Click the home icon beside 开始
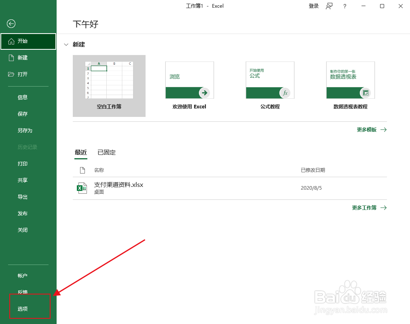Image resolution: width=410 pixels, height=324 pixels. click(x=11, y=41)
